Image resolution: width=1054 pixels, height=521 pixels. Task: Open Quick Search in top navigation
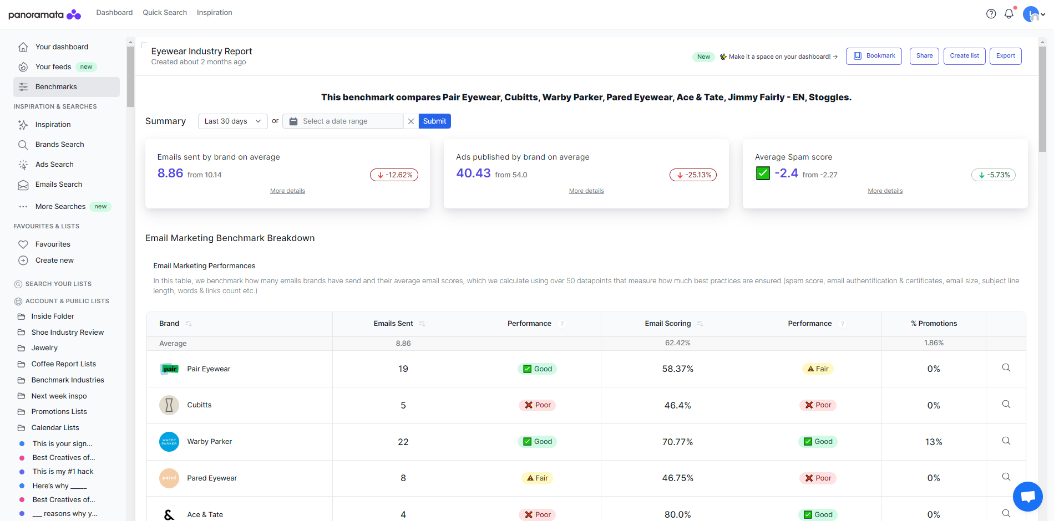coord(165,13)
